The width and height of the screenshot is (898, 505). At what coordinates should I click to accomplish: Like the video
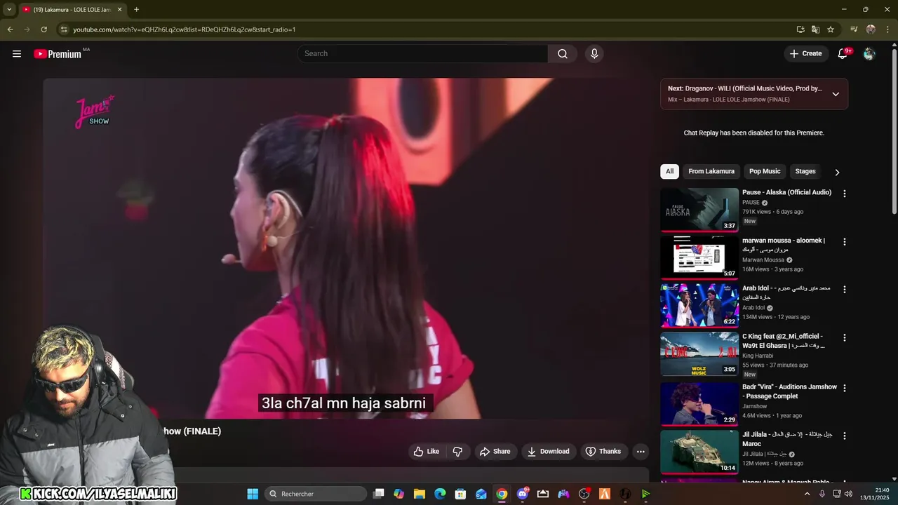[x=426, y=452]
